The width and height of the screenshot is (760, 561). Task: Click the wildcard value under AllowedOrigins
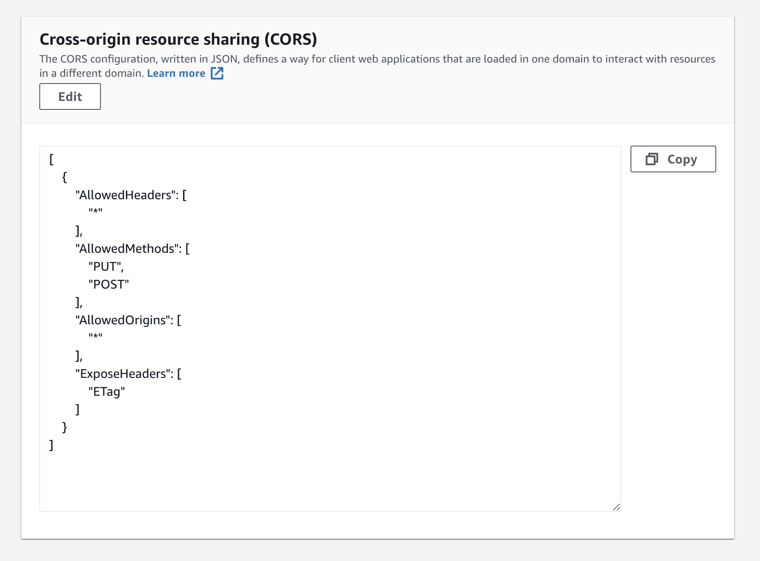pos(96,337)
